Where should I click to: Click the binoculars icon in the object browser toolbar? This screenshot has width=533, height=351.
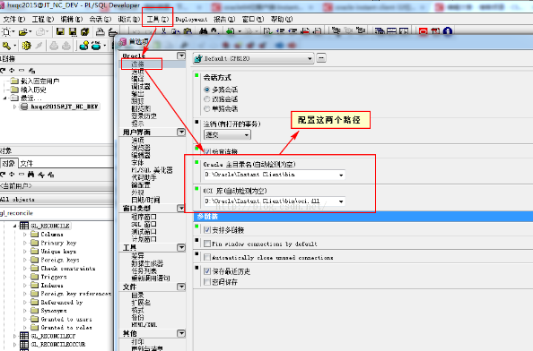[x=31, y=175]
